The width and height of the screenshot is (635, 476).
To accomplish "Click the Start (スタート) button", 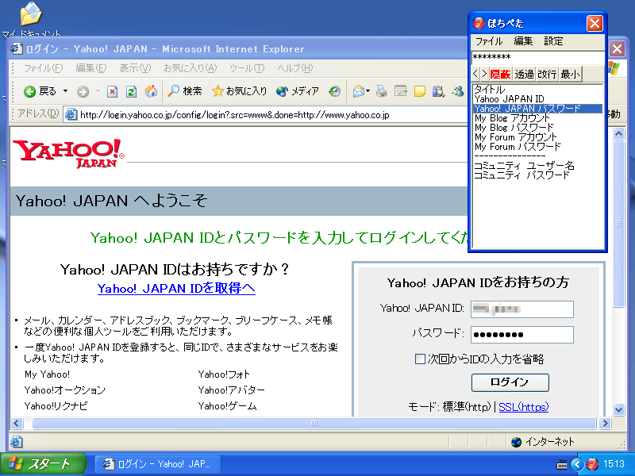I will 43,464.
